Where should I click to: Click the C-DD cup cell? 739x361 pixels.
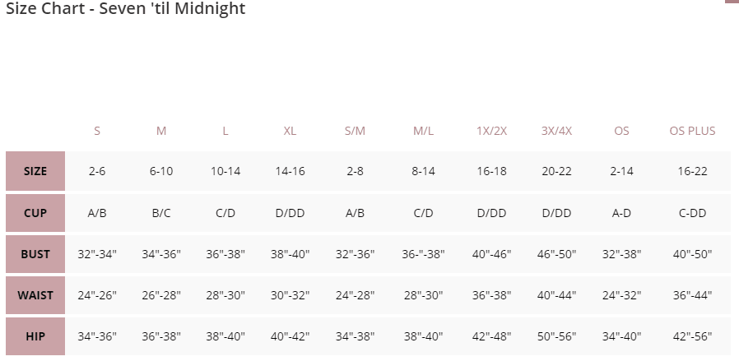click(x=692, y=213)
